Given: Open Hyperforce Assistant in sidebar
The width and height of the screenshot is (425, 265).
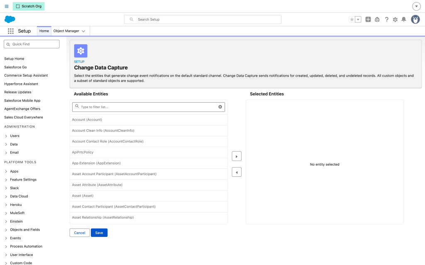Looking at the screenshot, I should click(x=21, y=84).
